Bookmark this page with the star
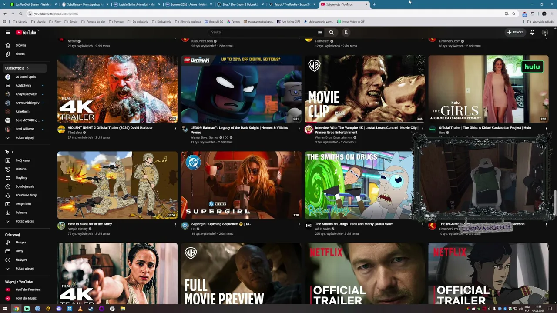 tap(513, 14)
